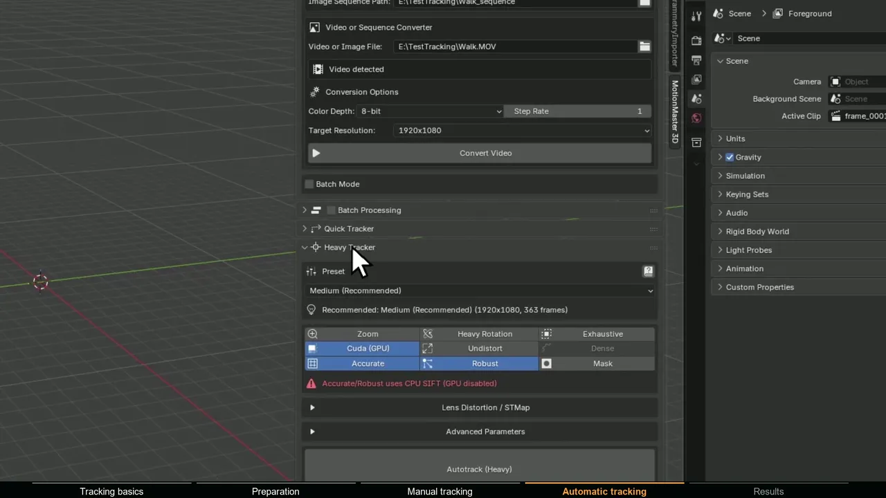Open the View Layer properties tab icon

coord(696,80)
